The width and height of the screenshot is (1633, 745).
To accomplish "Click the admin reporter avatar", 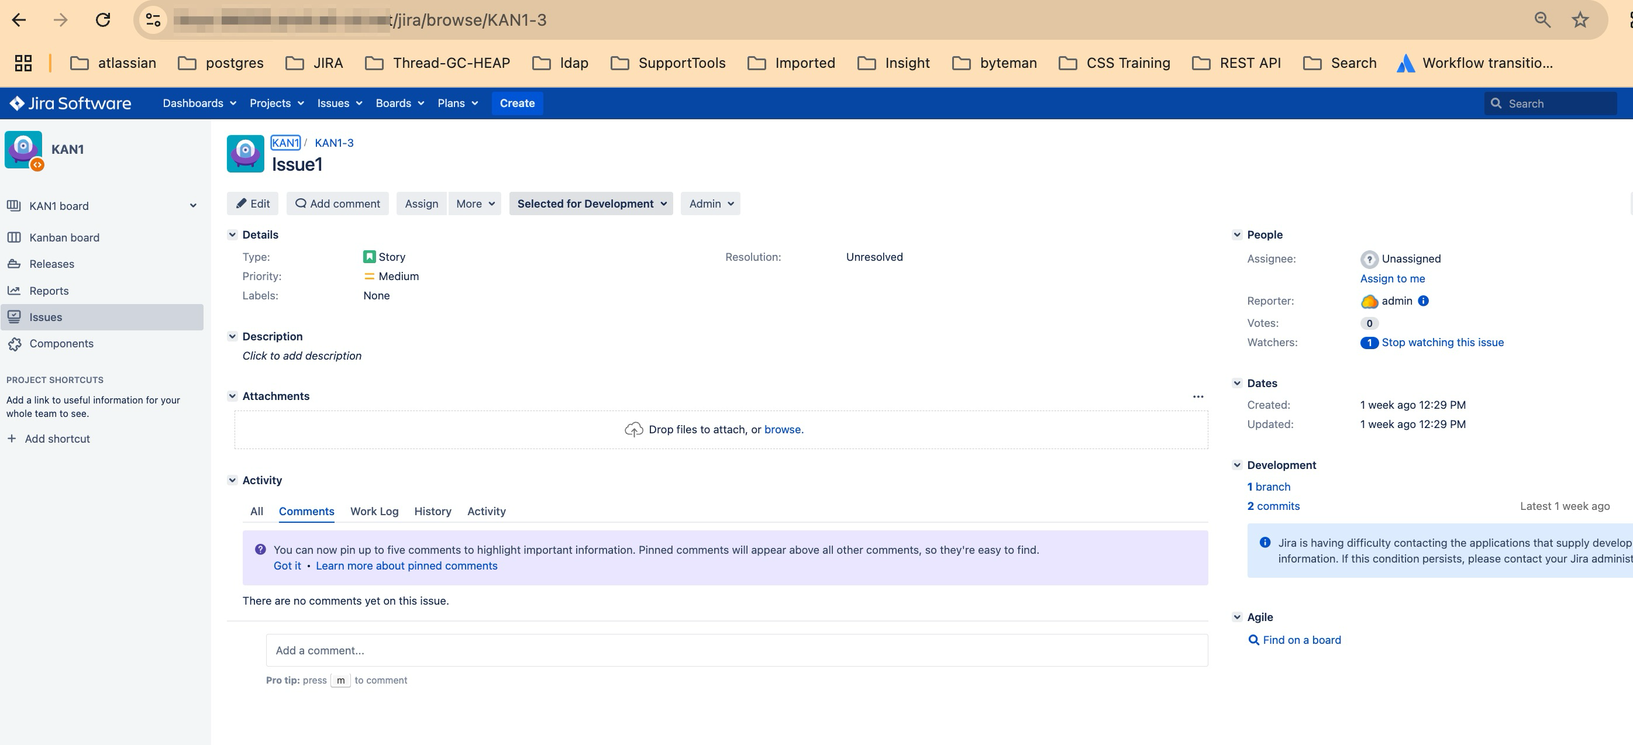I will coord(1369,301).
